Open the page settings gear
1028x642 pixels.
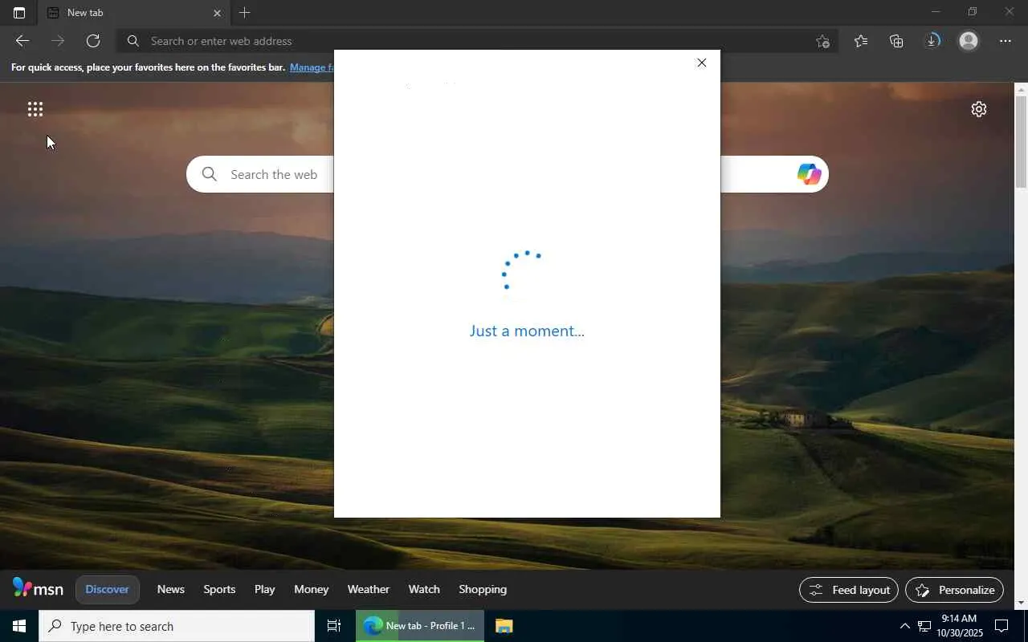[x=978, y=109]
